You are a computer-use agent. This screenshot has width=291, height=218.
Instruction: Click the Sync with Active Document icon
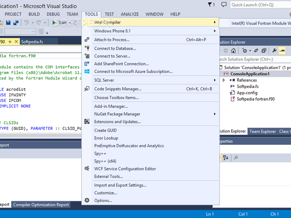(x=256, y=51)
